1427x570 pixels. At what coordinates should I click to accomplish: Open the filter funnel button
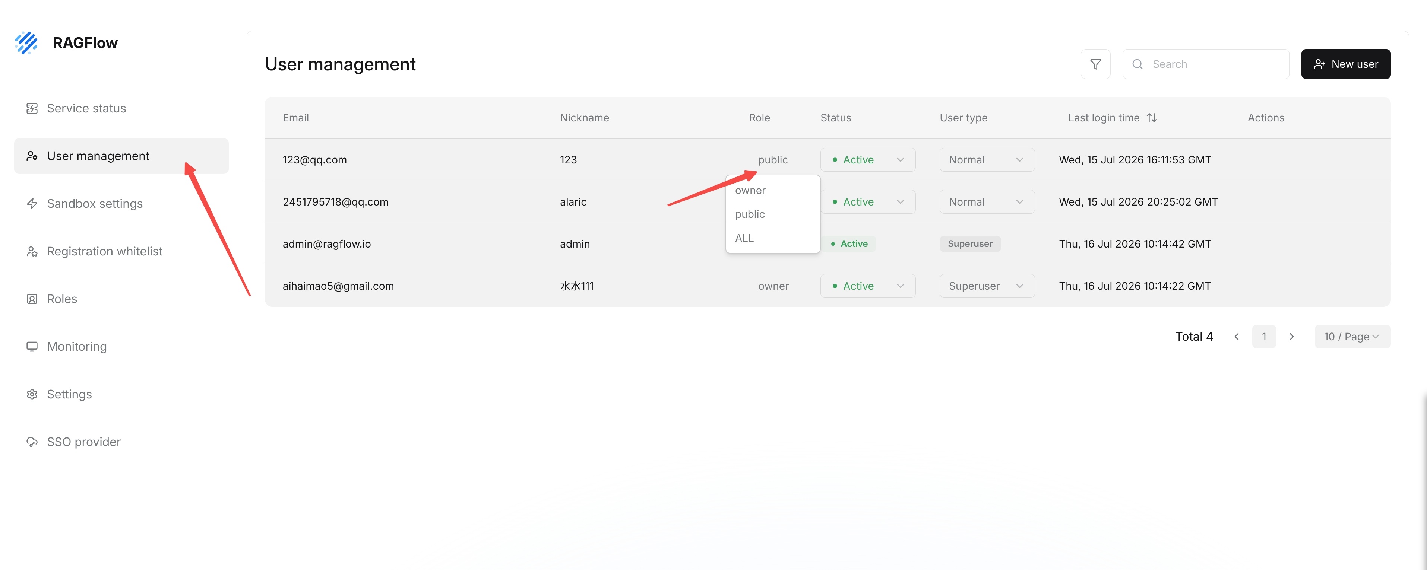1095,64
